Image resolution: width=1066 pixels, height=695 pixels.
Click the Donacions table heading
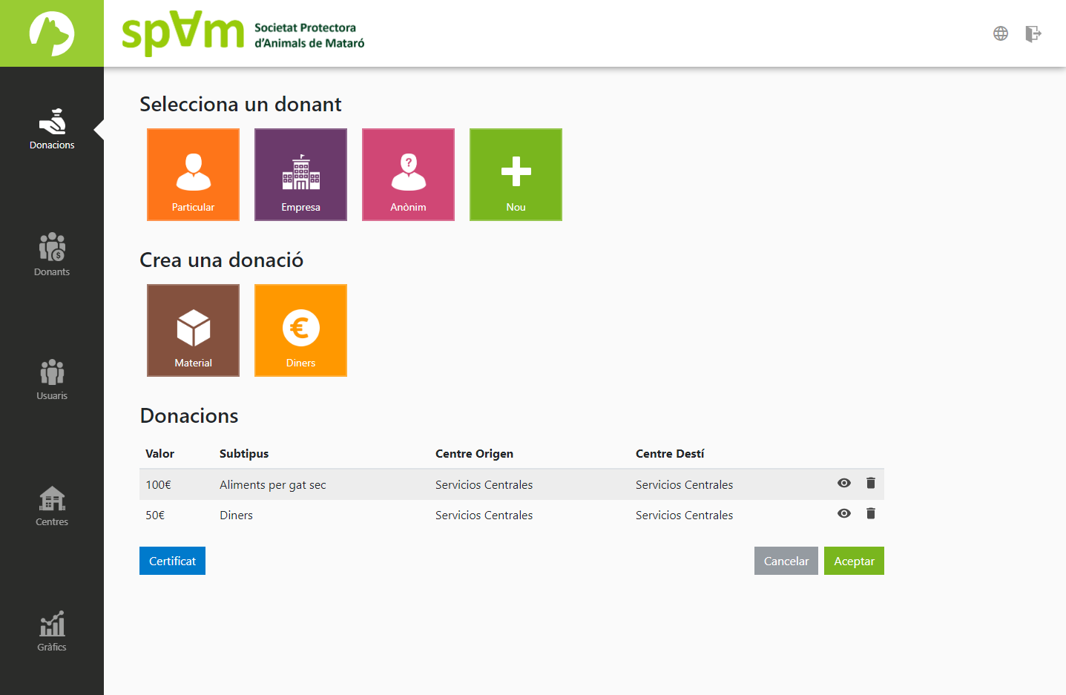(x=189, y=415)
